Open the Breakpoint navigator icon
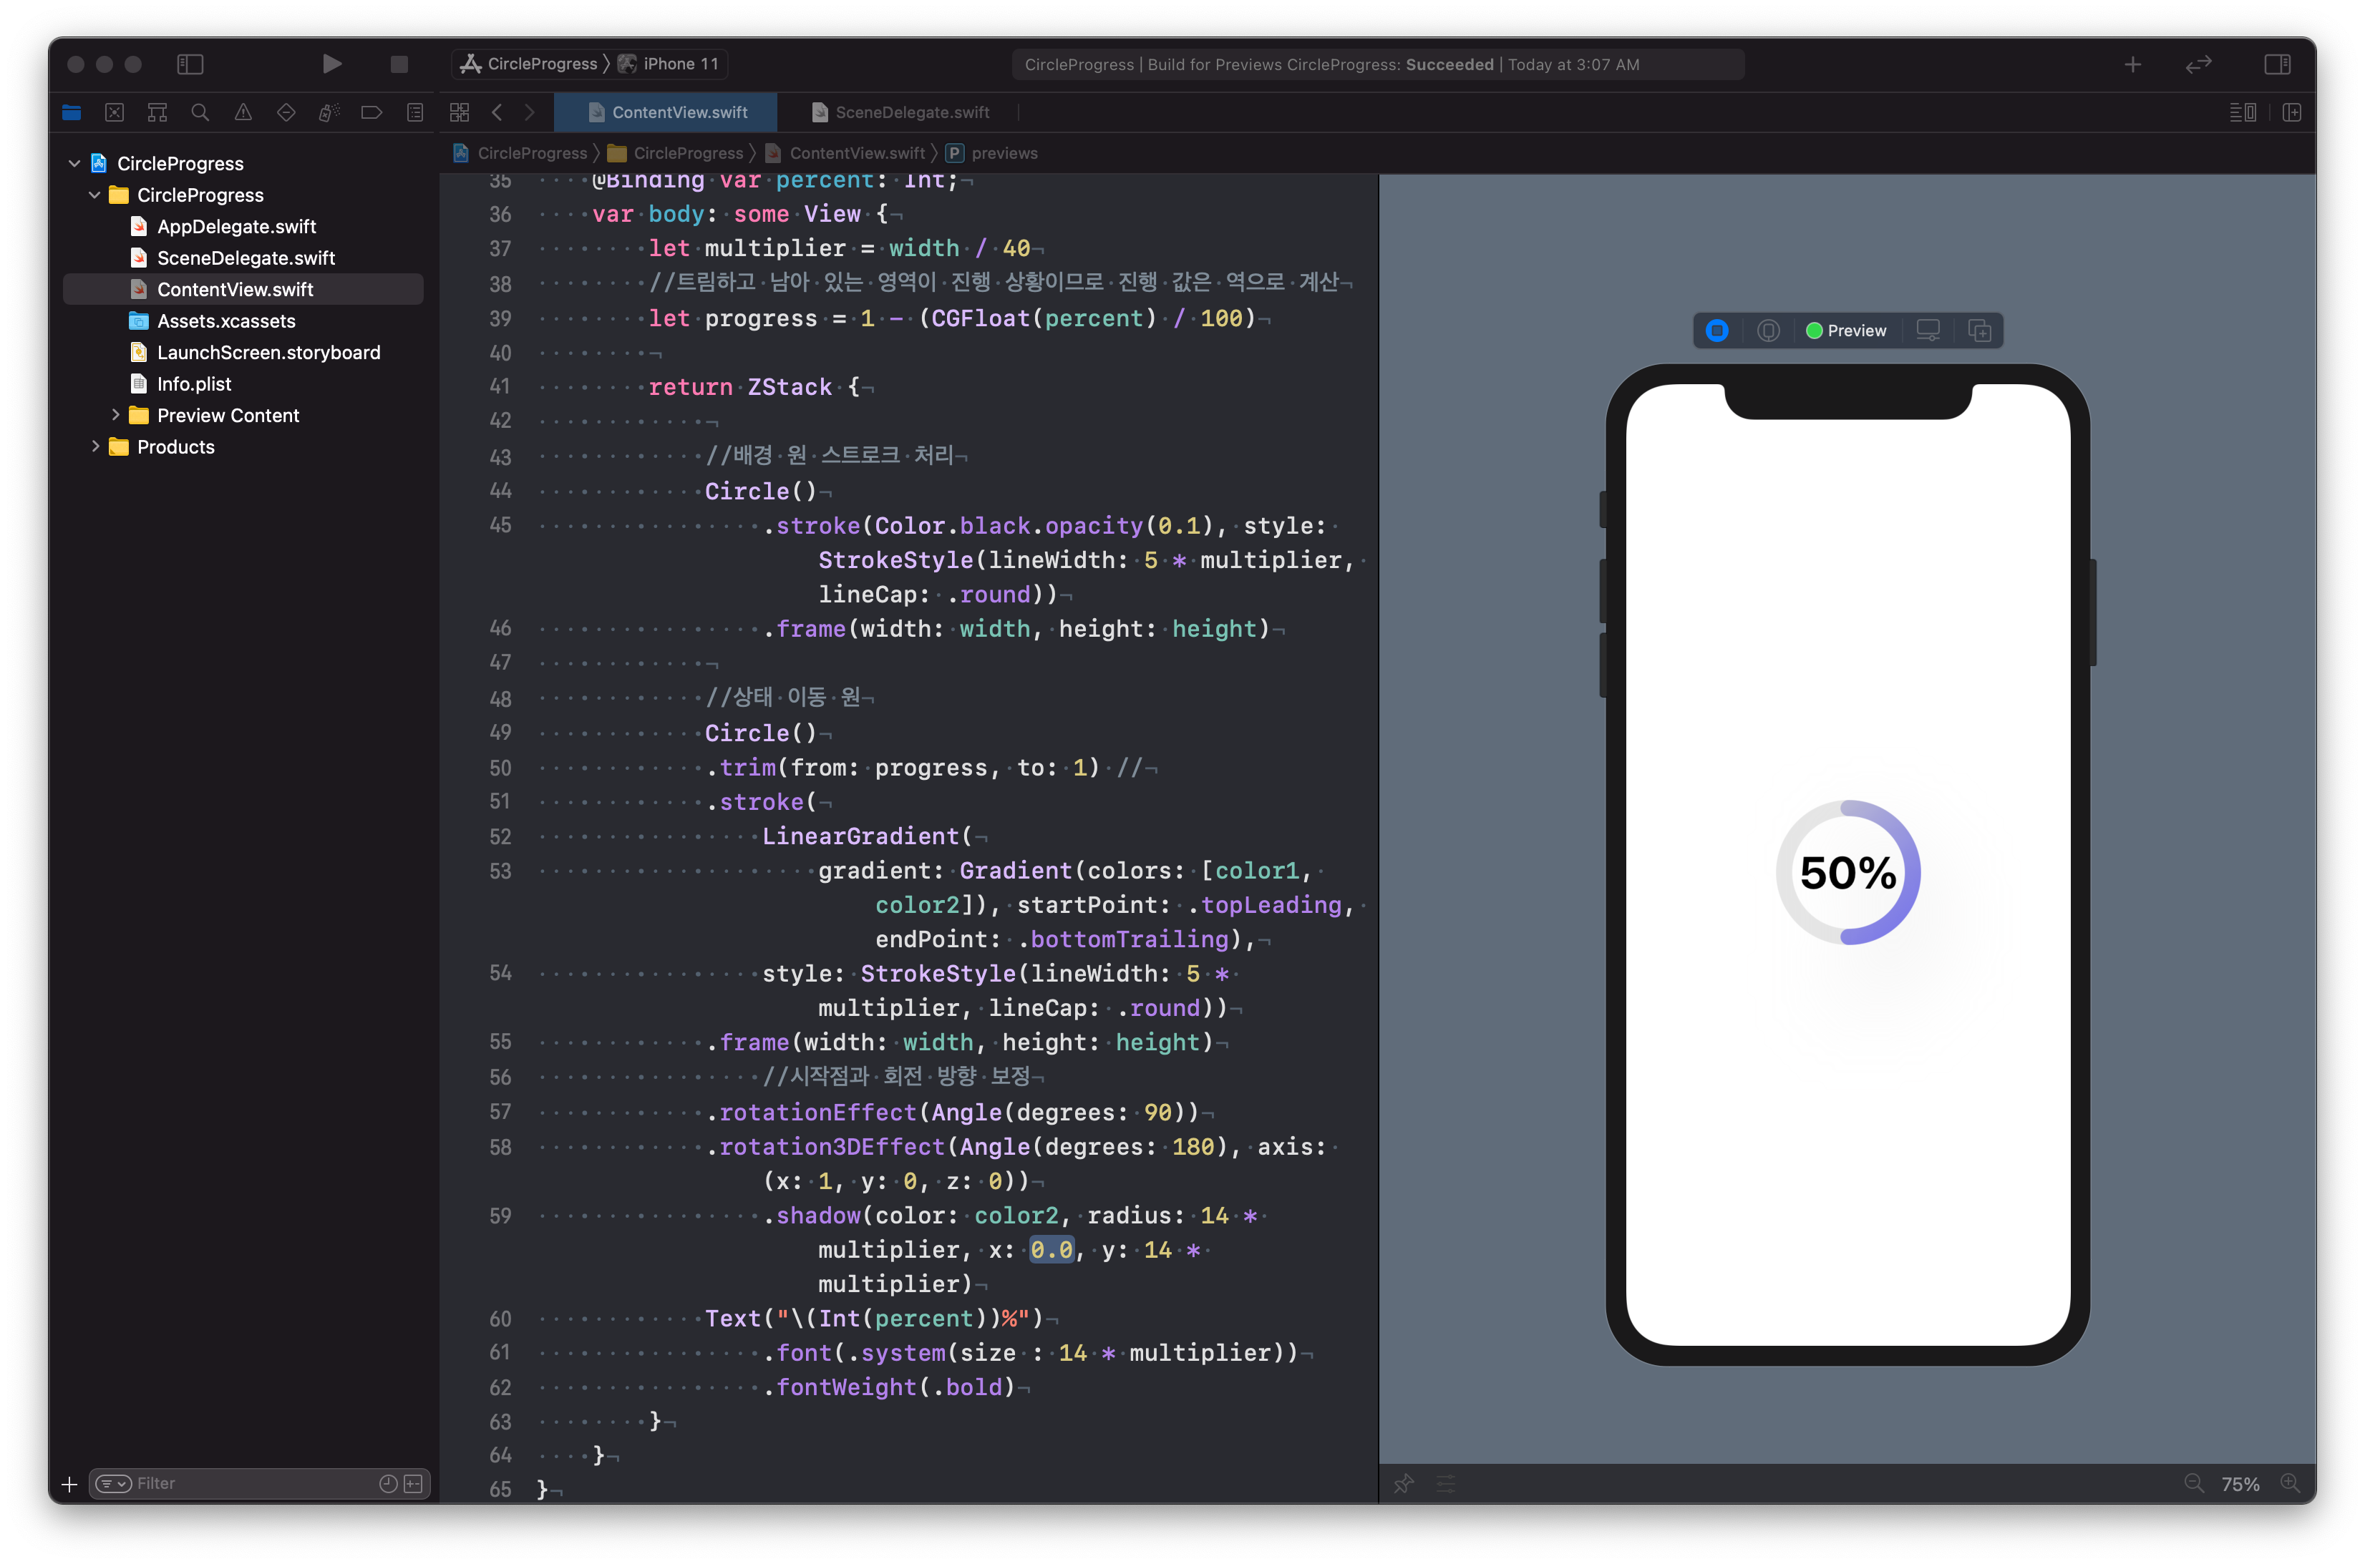Image resolution: width=2365 pixels, height=1564 pixels. [371, 112]
